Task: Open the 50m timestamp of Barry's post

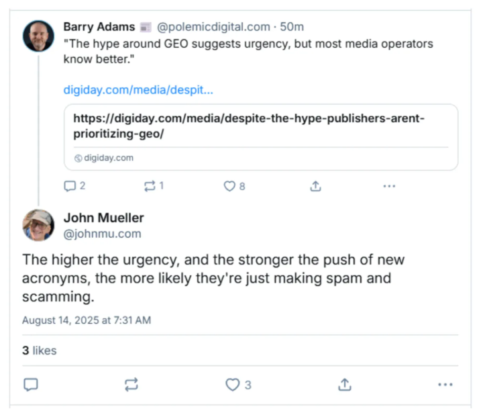Action: click(292, 27)
